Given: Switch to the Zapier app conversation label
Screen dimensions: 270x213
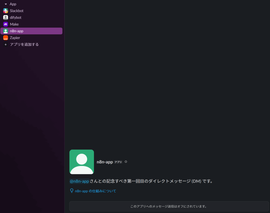Looking at the screenshot, I should point(15,38).
